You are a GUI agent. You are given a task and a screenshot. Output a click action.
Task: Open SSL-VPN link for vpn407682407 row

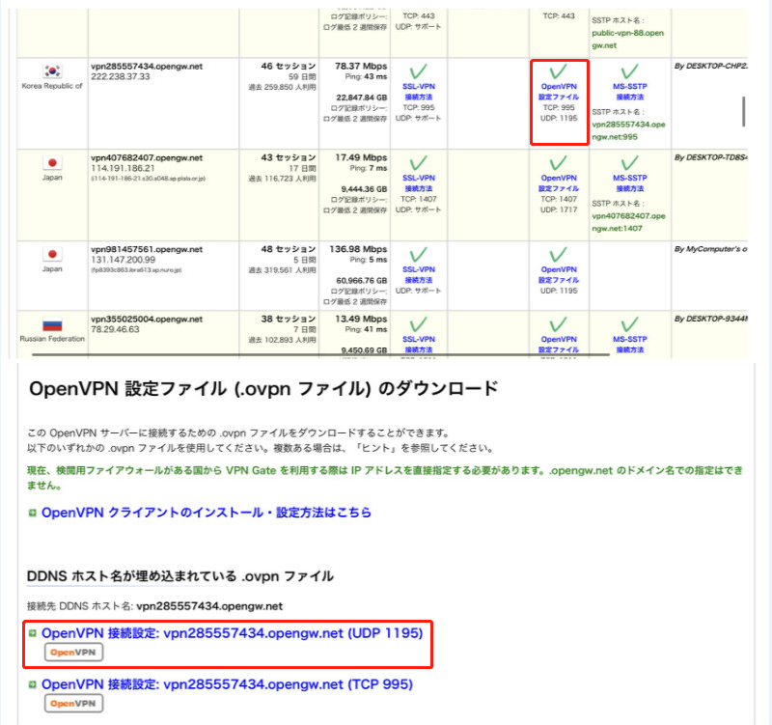pyautogui.click(x=419, y=183)
